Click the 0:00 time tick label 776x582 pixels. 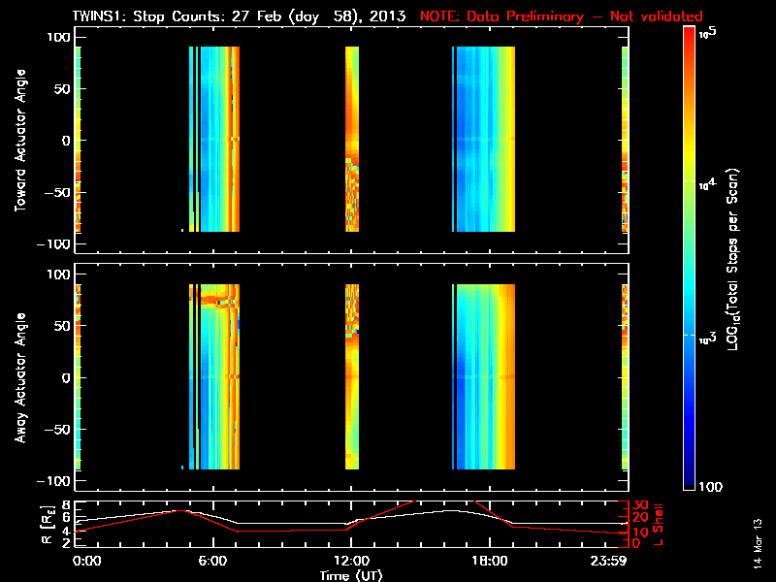click(85, 561)
